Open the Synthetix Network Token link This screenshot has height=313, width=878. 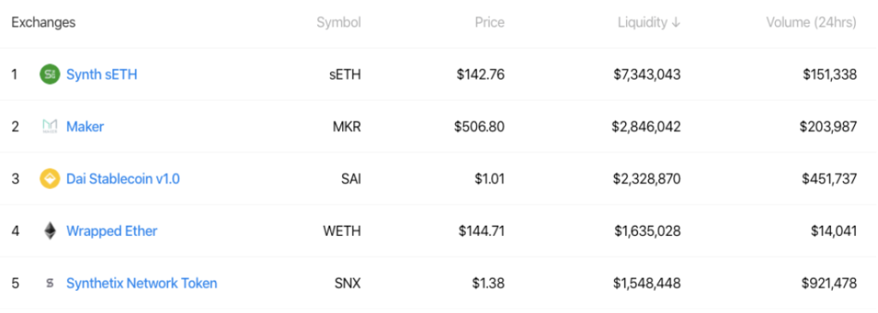[141, 283]
